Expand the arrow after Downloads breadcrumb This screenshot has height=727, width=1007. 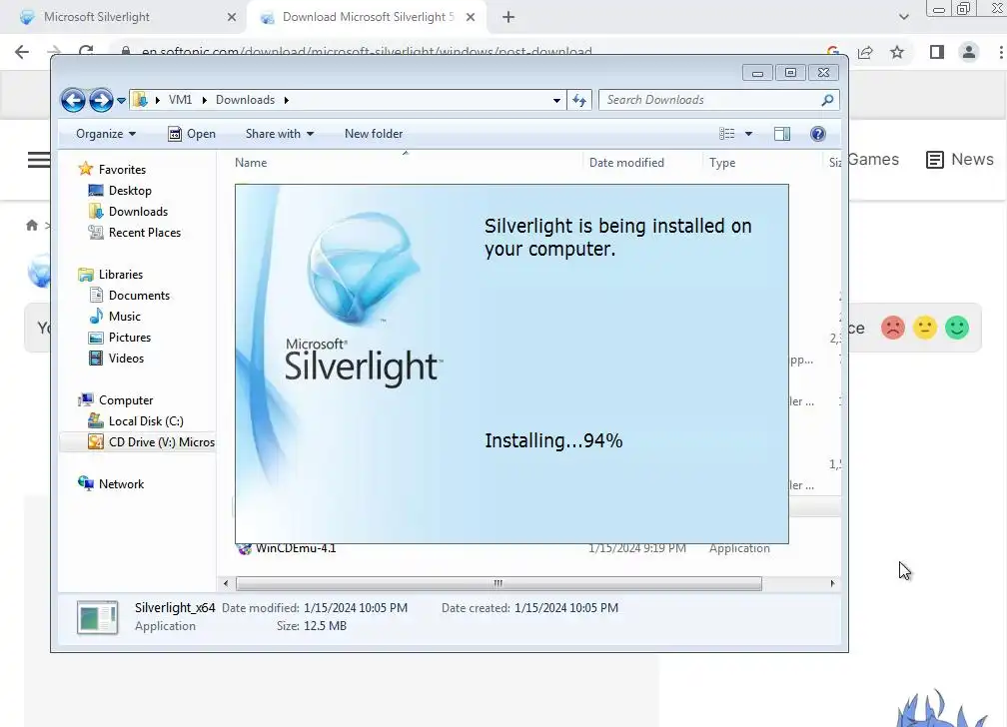click(287, 100)
